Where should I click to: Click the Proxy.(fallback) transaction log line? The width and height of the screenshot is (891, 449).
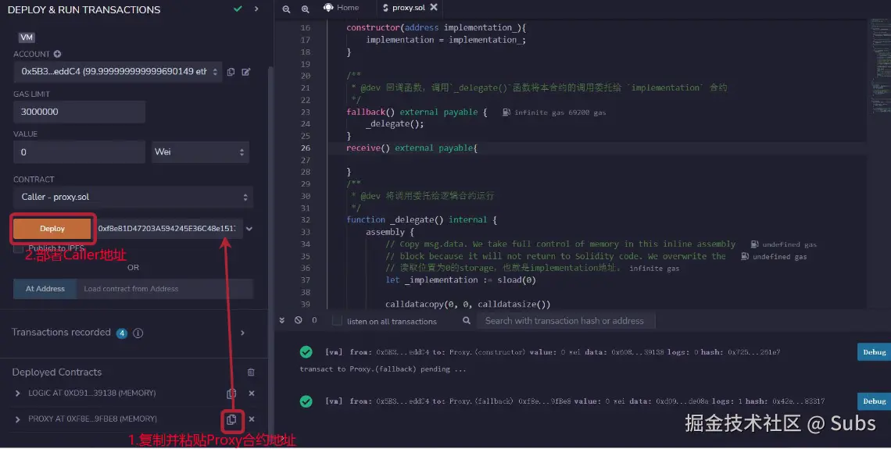(574, 401)
